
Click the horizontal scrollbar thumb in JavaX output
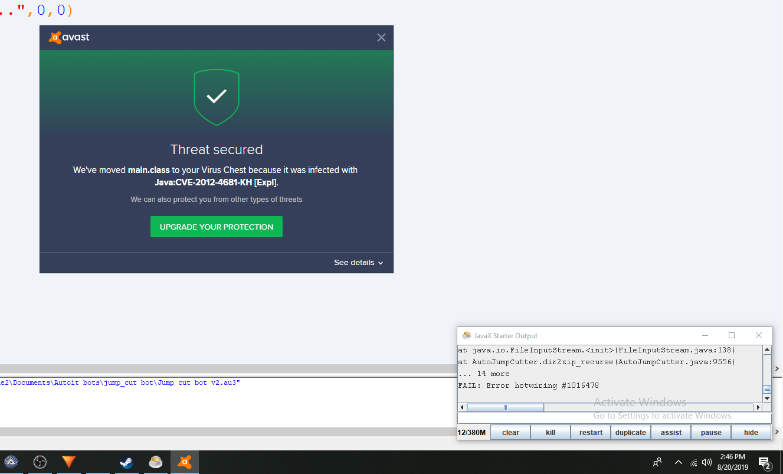[x=505, y=407]
